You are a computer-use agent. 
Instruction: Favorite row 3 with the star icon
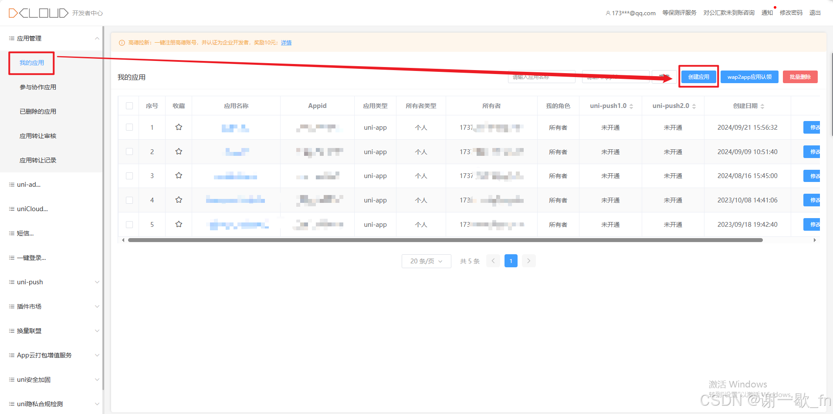point(179,175)
